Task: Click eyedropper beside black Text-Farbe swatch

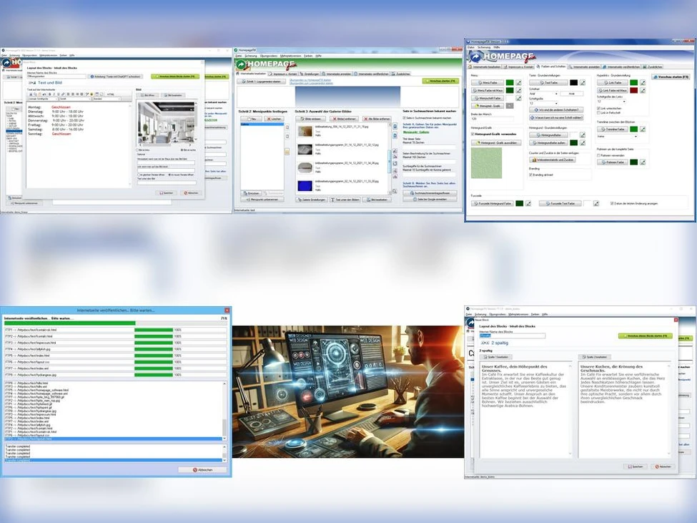Action: 583,83
